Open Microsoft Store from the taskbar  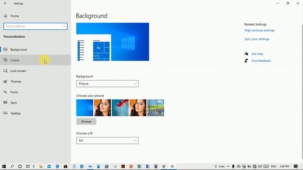(65, 166)
